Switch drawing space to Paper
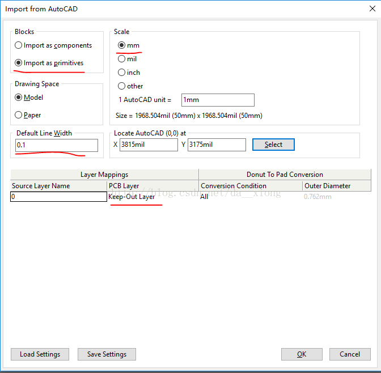This screenshot has height=373, width=381. [19, 115]
